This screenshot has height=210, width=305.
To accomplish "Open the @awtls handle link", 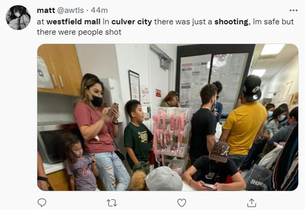I will 70,10.
